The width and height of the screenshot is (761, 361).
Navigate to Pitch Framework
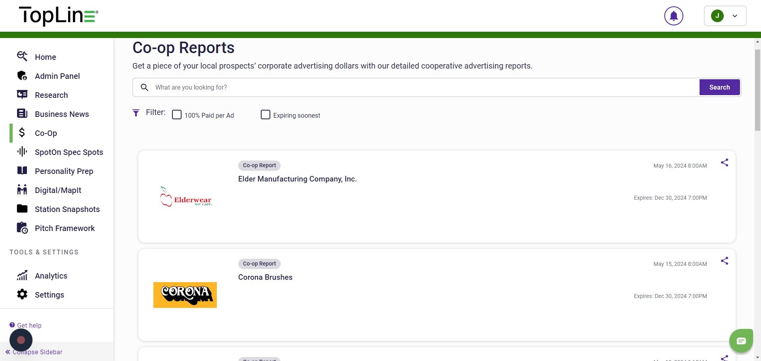[x=65, y=228]
